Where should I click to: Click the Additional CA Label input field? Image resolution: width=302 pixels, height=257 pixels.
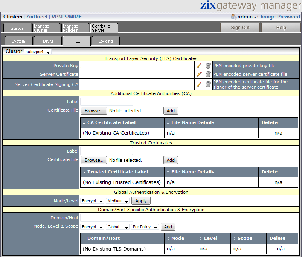(107, 102)
